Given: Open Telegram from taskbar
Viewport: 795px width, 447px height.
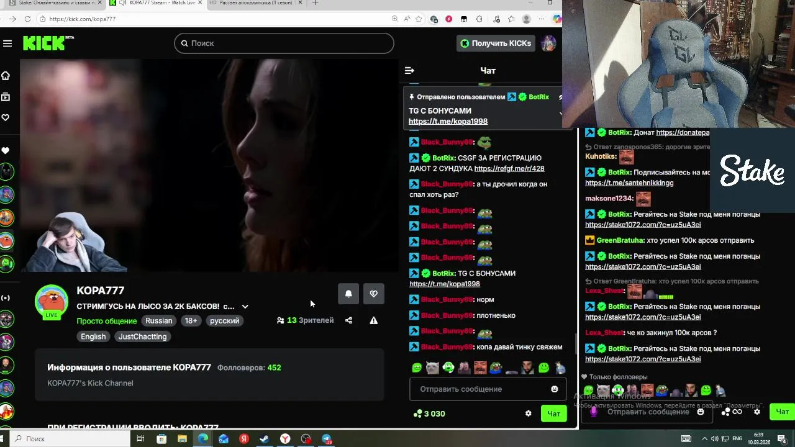Looking at the screenshot, I should pyautogui.click(x=326, y=439).
